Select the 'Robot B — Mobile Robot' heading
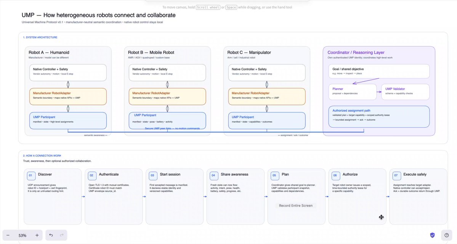Image resolution: width=457 pixels, height=244 pixels. [151, 52]
